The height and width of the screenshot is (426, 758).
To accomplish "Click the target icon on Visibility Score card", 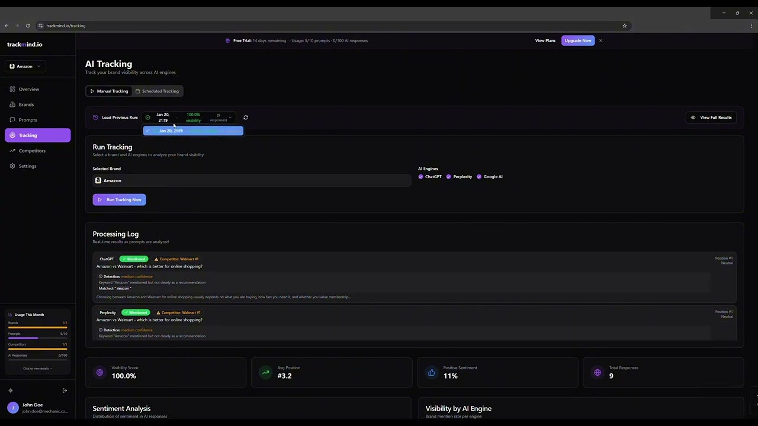I will tap(99, 372).
